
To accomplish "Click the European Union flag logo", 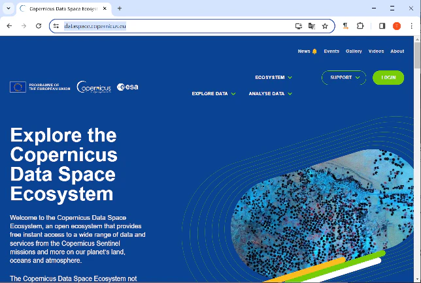I will [x=18, y=87].
